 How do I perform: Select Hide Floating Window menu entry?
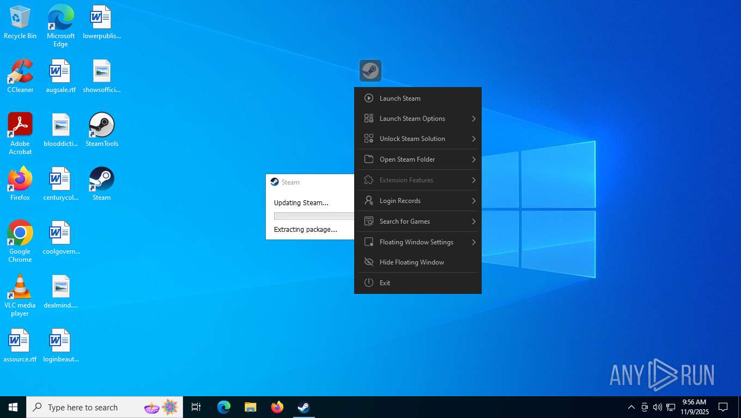point(418,262)
